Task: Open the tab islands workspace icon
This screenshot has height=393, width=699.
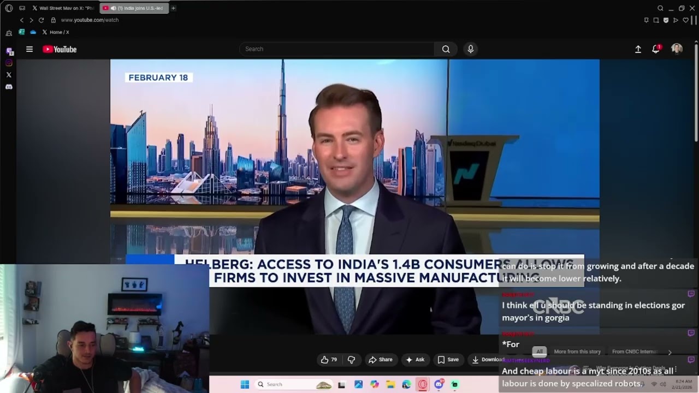Action: click(x=22, y=8)
